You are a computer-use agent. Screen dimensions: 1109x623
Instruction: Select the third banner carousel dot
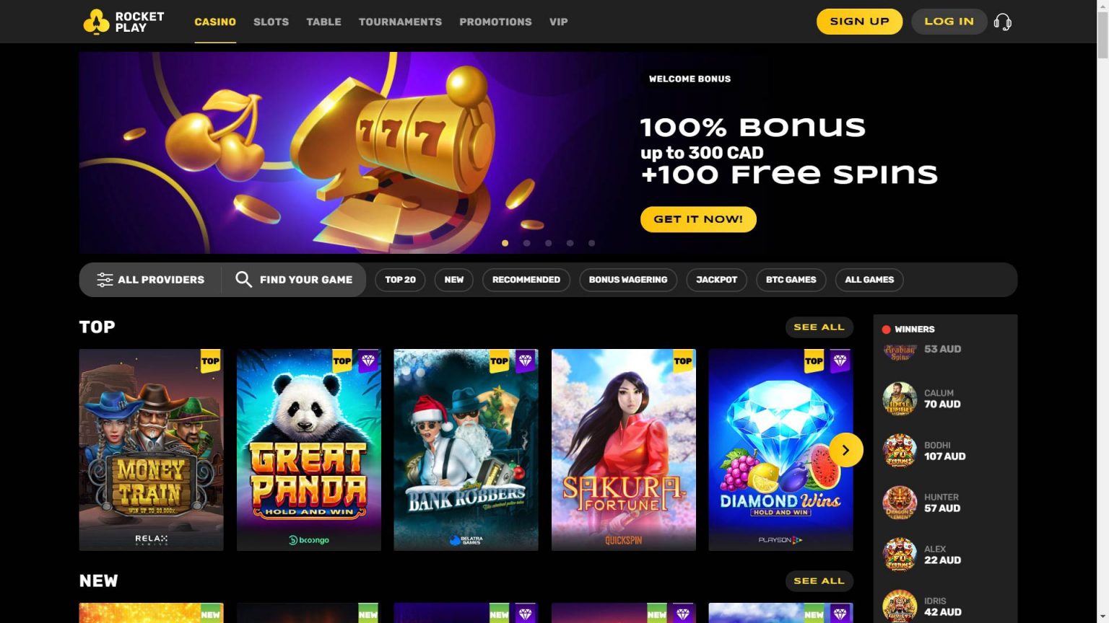click(549, 243)
